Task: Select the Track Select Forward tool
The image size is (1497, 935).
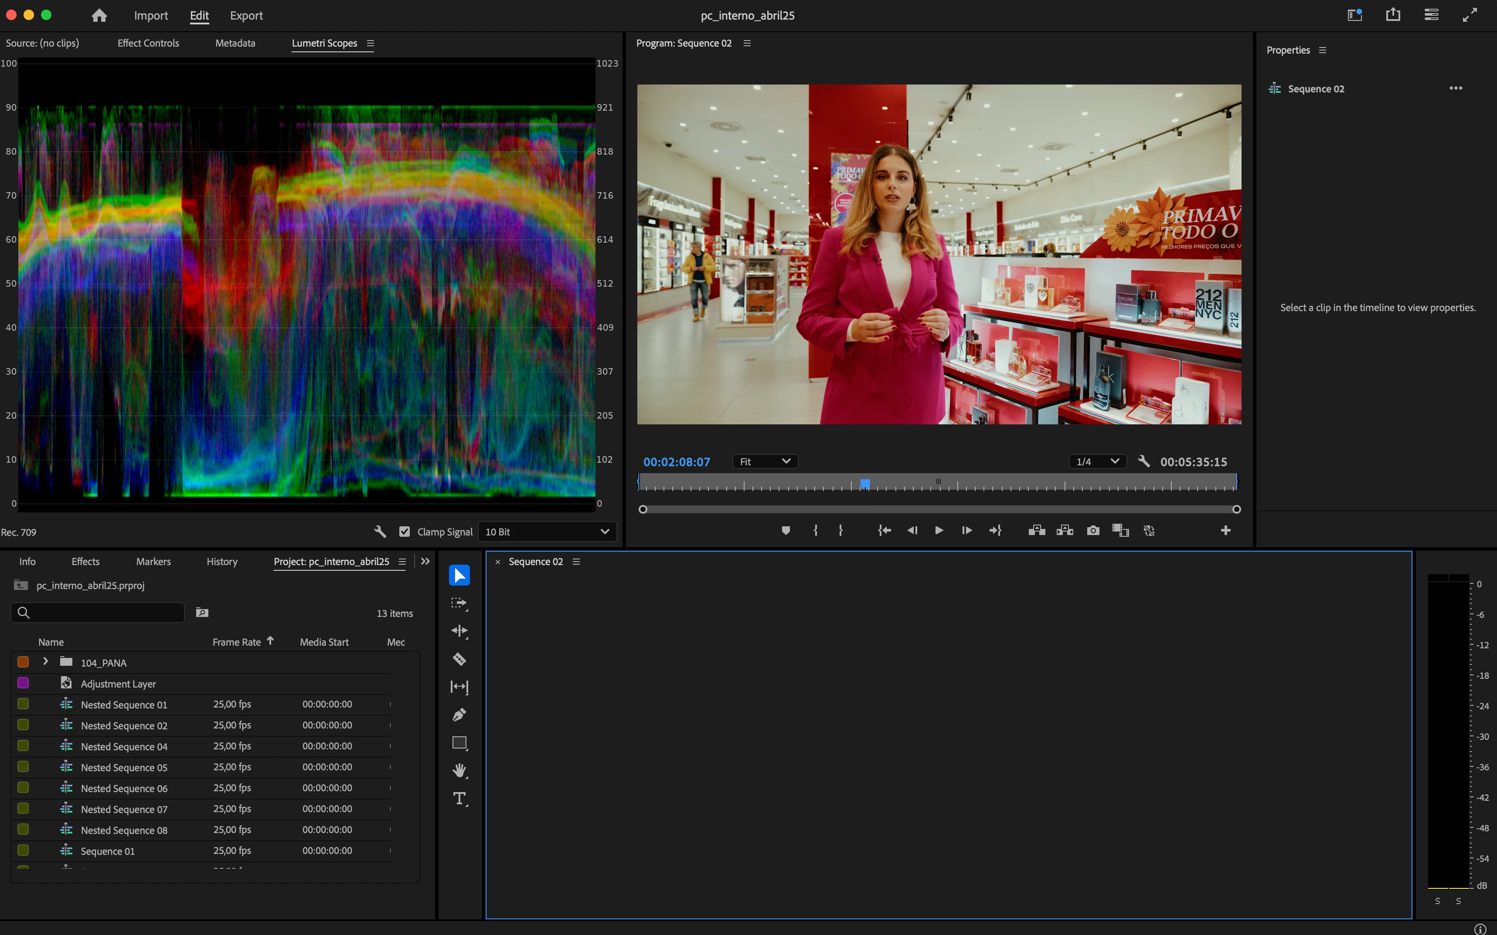Action: coord(459,603)
